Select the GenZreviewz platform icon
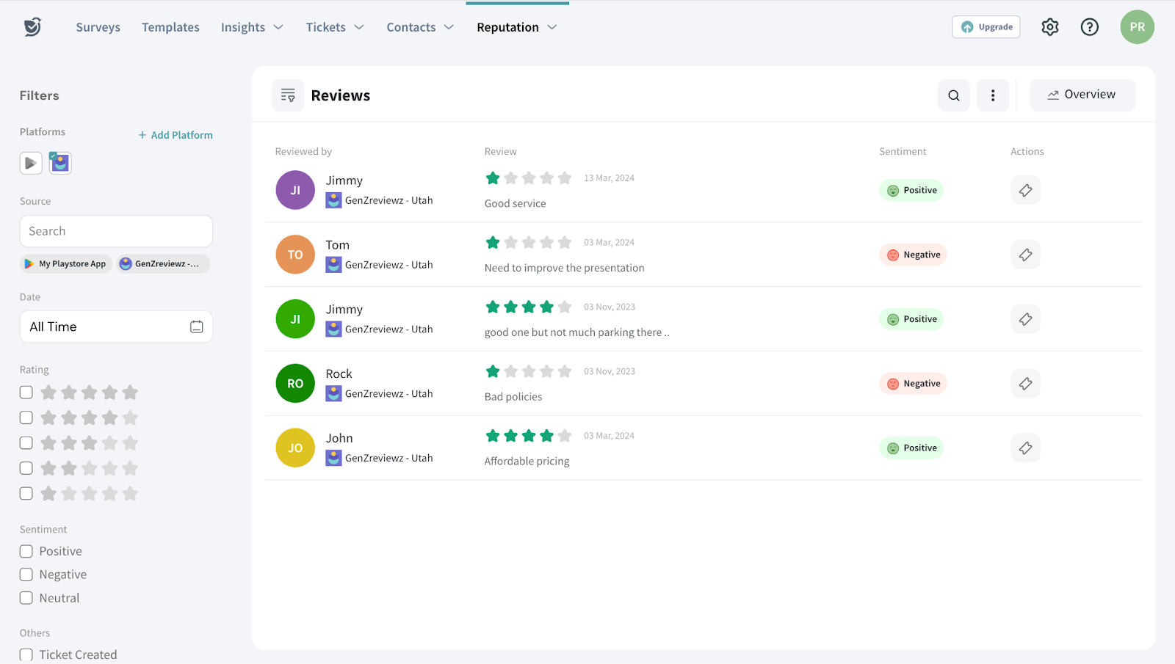Image resolution: width=1175 pixels, height=664 pixels. tap(60, 163)
